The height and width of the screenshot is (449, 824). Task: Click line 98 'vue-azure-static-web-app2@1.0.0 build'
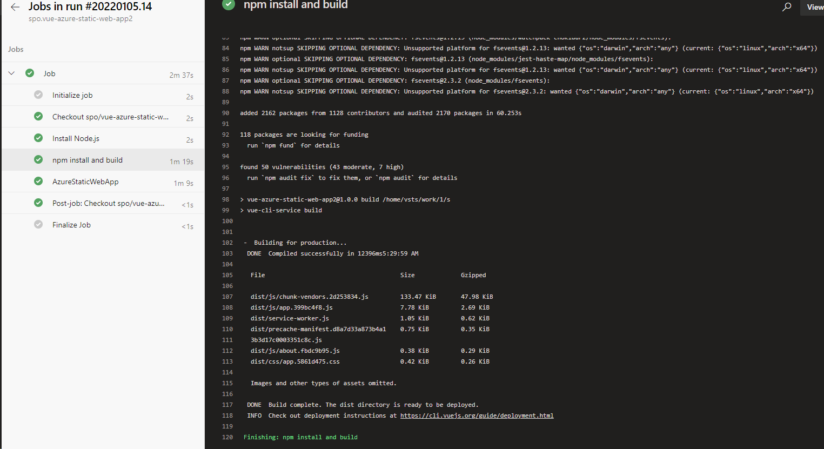(345, 199)
